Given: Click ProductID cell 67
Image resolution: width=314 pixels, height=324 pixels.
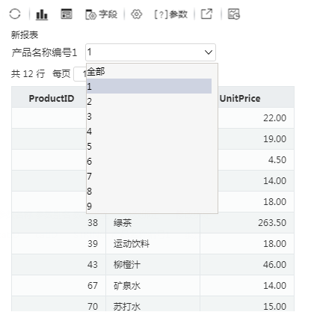Looking at the screenshot, I should tap(58, 286).
